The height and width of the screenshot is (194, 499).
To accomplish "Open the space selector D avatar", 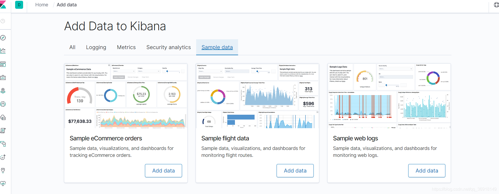I will pos(19,5).
